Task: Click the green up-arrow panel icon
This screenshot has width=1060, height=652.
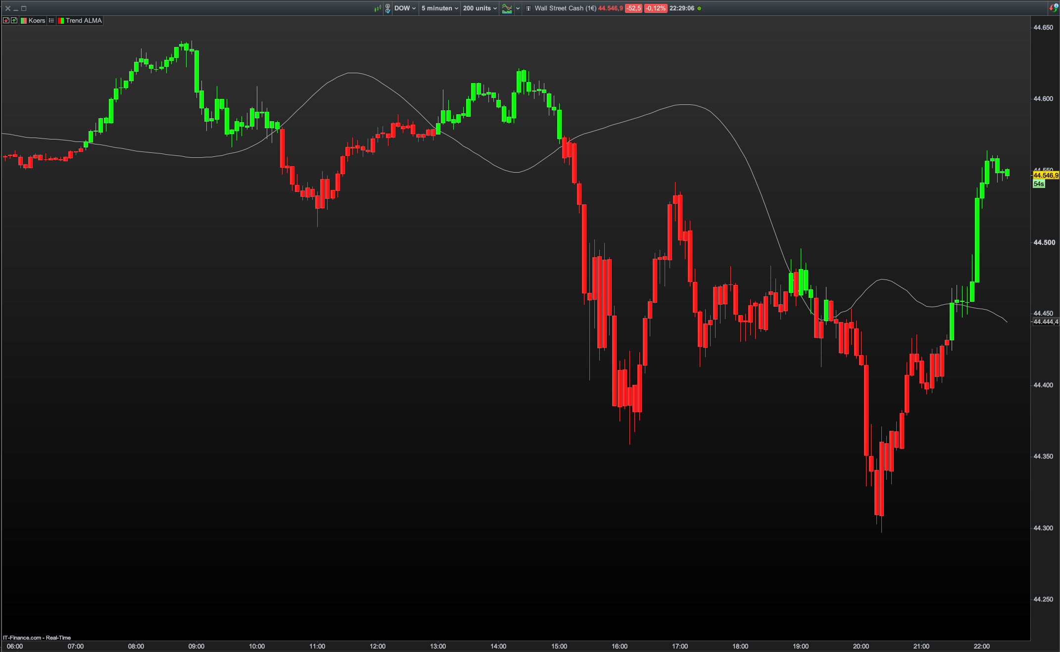Action: pos(14,21)
